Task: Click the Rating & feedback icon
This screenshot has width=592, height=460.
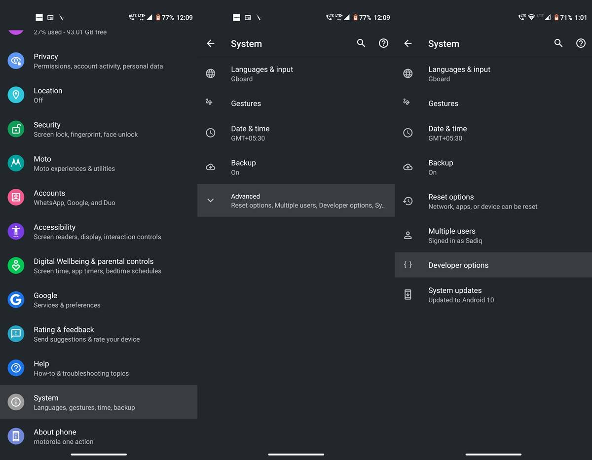Action: [16, 334]
